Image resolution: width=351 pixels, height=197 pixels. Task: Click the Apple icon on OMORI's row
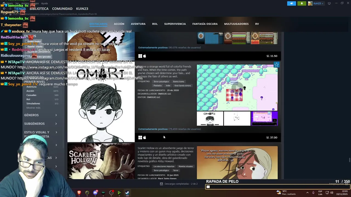coord(145,137)
